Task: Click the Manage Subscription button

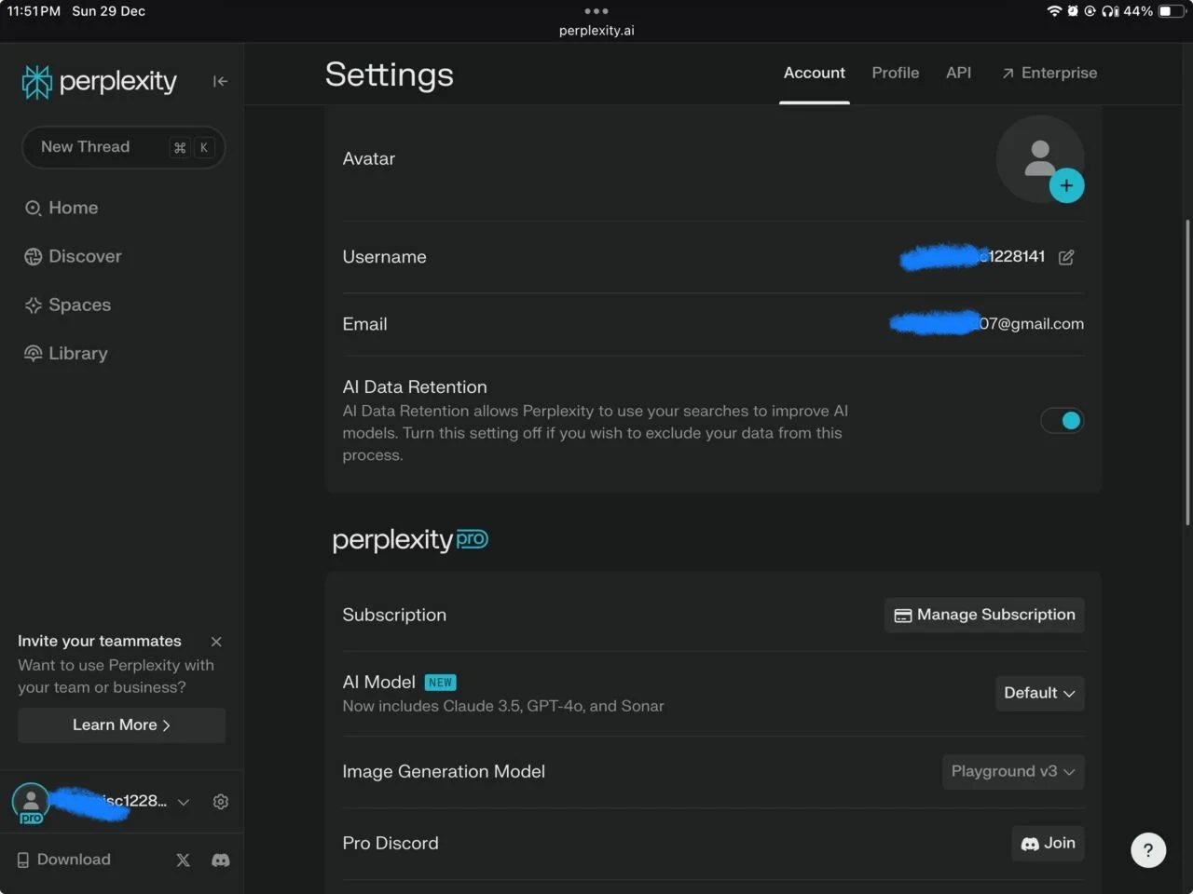Action: (984, 615)
